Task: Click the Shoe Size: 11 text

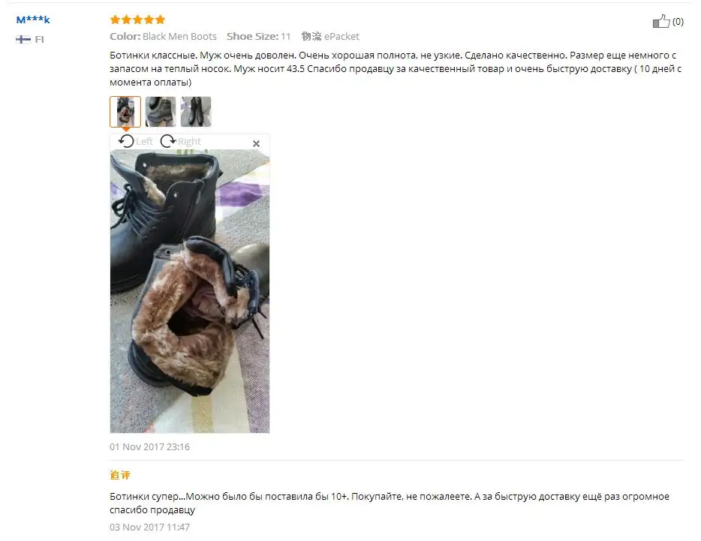Action: (258, 36)
